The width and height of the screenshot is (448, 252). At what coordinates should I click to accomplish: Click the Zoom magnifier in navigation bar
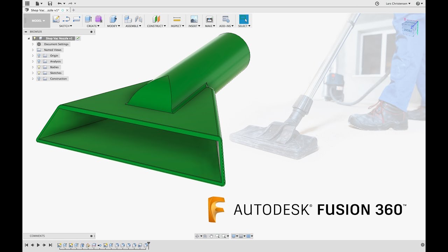(x=217, y=236)
